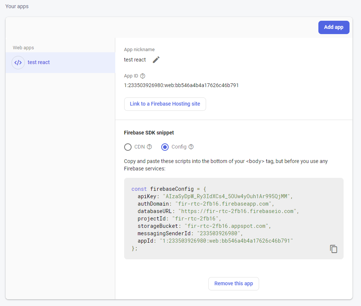Edit the app nickname with pencil icon
The width and height of the screenshot is (361, 306).
(156, 60)
